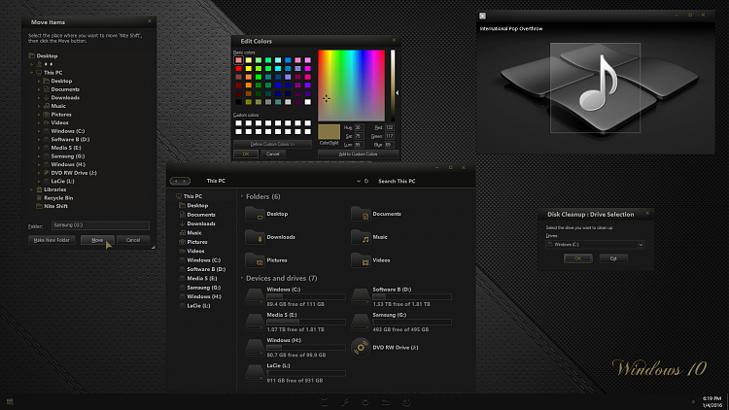This screenshot has width=729, height=410.
Task: Expand Software B (D:) in the Move Items tree
Action: 39,140
